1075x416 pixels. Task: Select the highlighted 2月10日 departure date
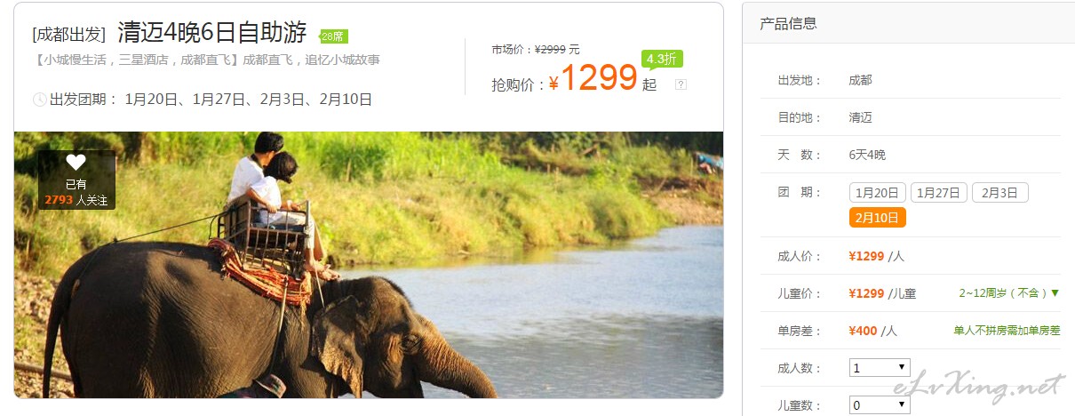(877, 218)
